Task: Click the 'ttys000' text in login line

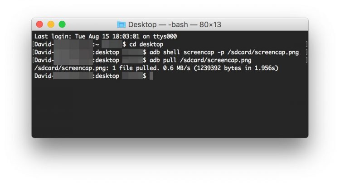Action: [x=165, y=36]
